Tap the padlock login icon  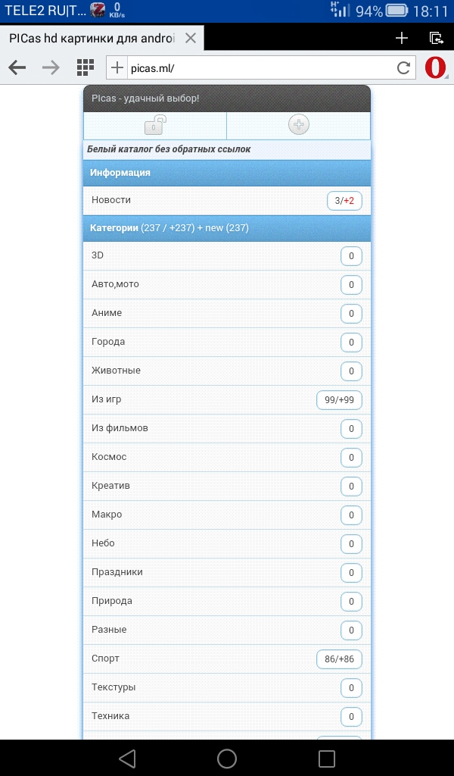click(155, 125)
